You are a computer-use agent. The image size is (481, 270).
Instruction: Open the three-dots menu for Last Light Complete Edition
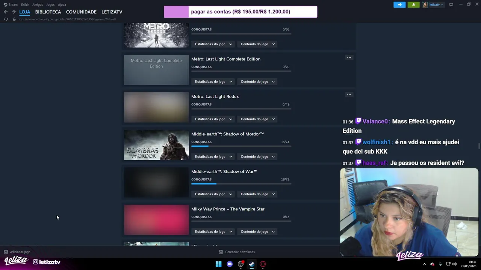coord(349,57)
